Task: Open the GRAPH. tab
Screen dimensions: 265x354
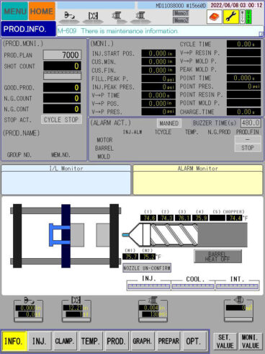Action: coord(142,341)
